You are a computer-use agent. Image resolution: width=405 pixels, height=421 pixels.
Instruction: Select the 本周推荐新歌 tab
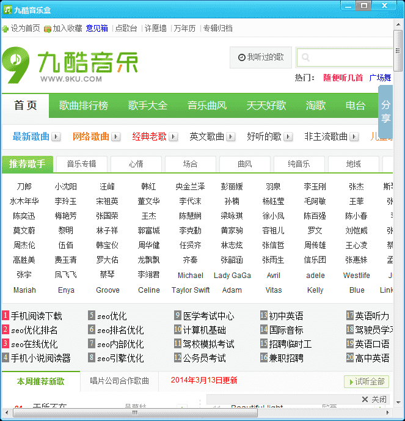click(x=40, y=381)
